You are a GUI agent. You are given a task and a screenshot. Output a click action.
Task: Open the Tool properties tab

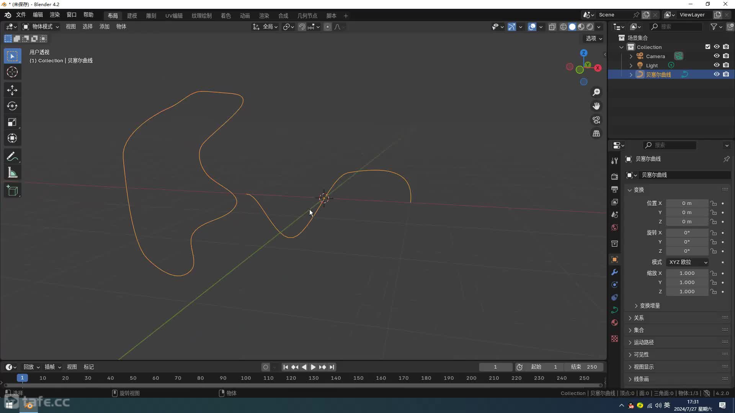614,161
